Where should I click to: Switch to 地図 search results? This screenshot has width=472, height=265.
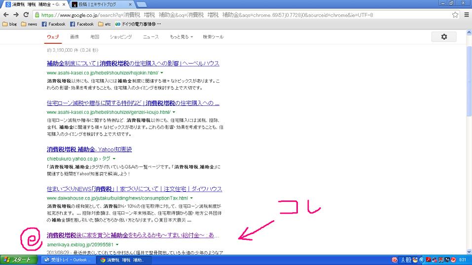pos(95,37)
